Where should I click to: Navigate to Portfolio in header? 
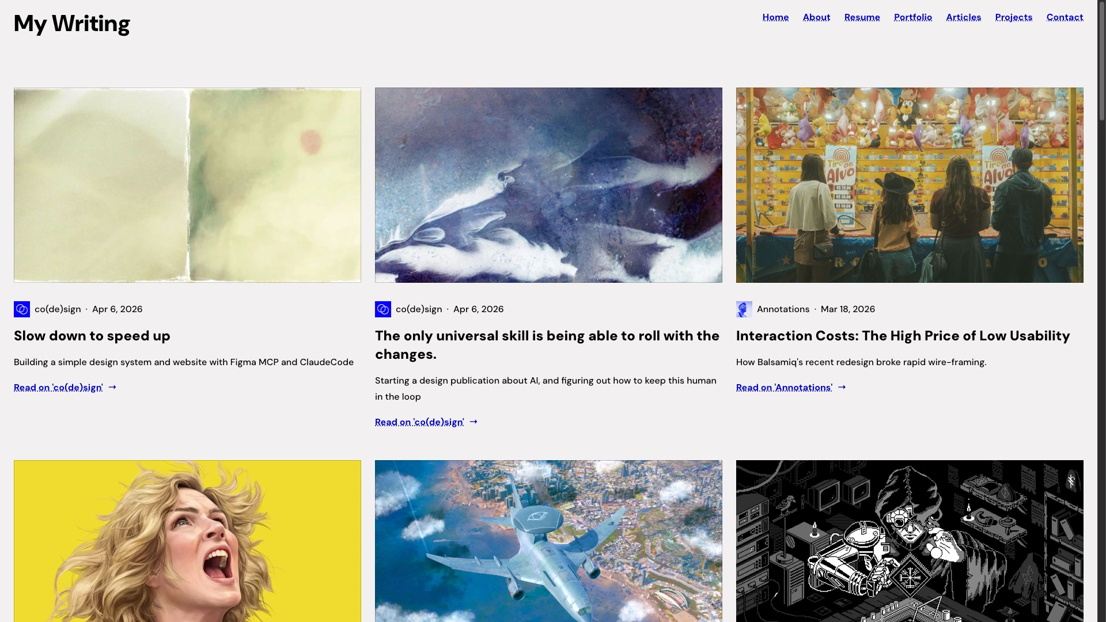pos(912,17)
